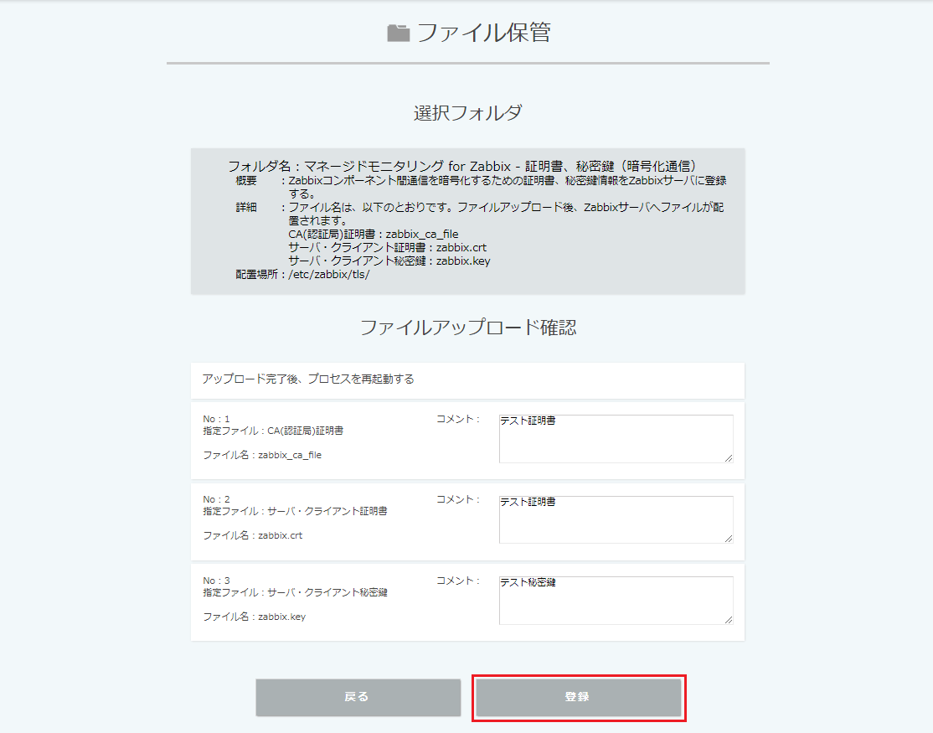Click the 詳細 label in folder info
The image size is (933, 733).
[245, 207]
